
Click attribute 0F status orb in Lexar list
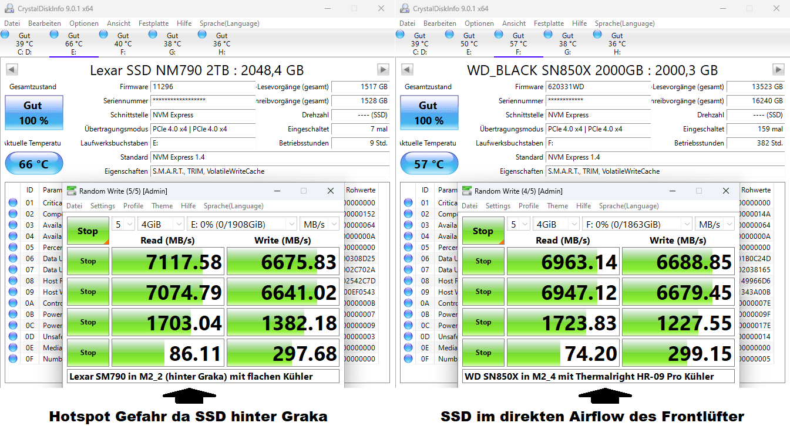13,359
